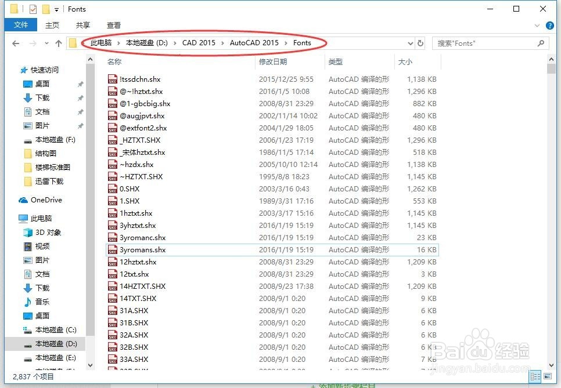561x388 pixels.
Task: Open 文档 under quick access
Action: point(42,111)
